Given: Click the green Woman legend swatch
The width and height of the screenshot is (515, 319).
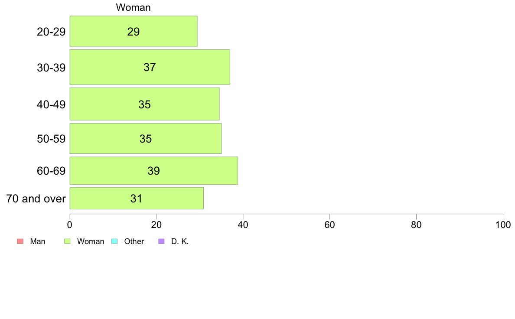Looking at the screenshot, I should pyautogui.click(x=67, y=241).
